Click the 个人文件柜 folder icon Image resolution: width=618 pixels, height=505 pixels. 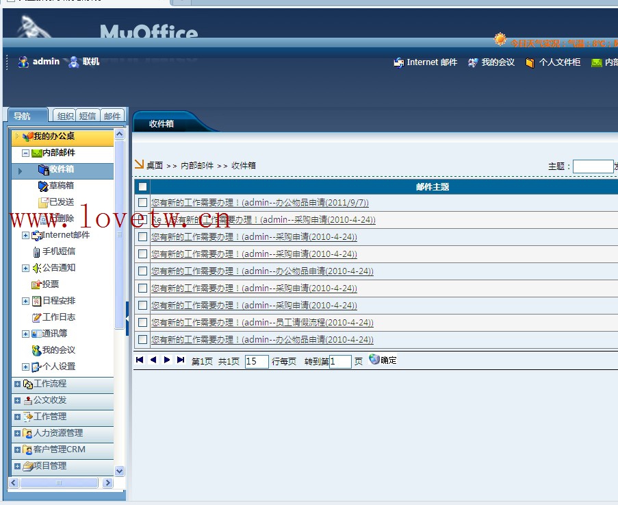click(x=530, y=63)
